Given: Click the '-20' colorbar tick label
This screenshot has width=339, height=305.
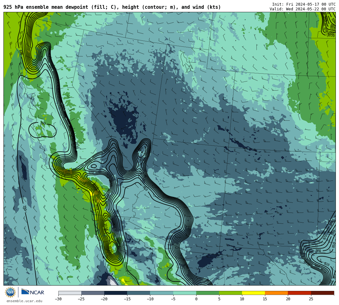Looking at the screenshot, I should click(104, 299).
